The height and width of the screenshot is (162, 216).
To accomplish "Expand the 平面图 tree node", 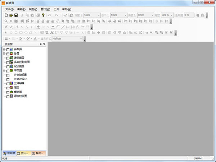I will [x=4, y=71].
